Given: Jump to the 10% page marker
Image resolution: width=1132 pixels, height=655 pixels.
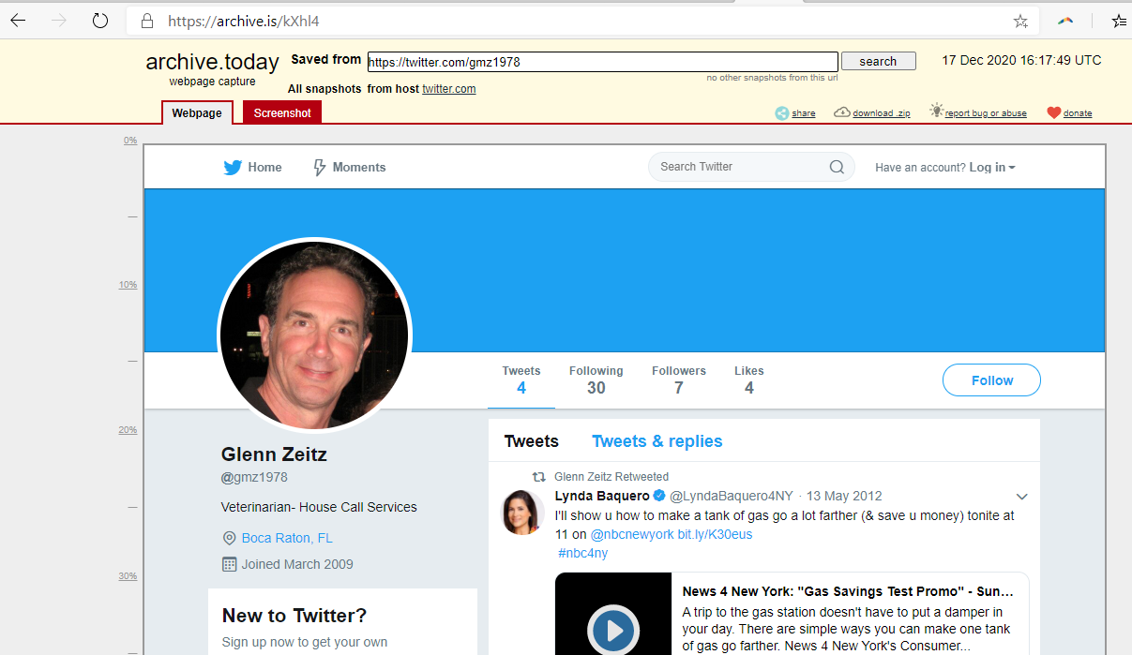Looking at the screenshot, I should (128, 285).
